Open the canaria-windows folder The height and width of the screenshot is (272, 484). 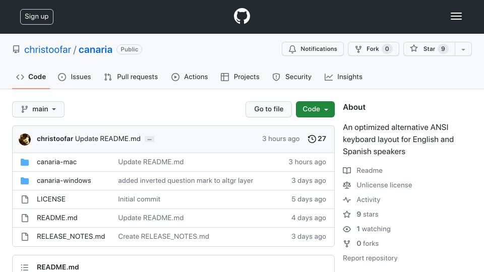click(64, 180)
